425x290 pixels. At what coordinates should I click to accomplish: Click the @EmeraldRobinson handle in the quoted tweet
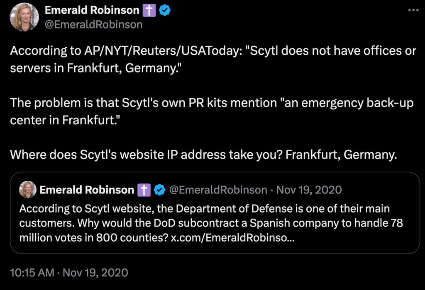click(x=218, y=190)
